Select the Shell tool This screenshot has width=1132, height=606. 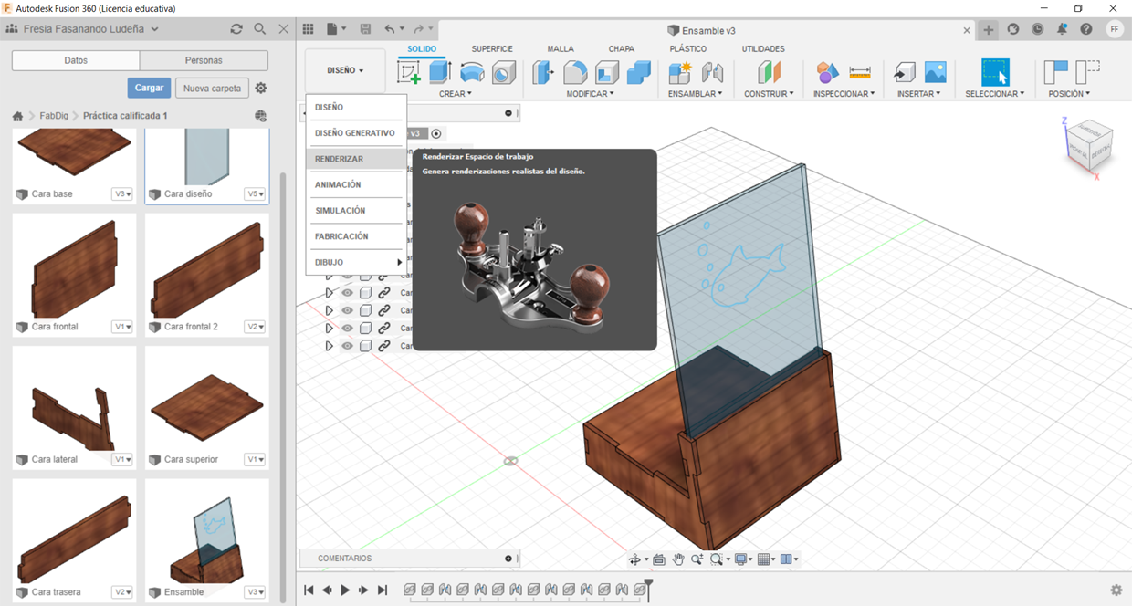pyautogui.click(x=607, y=72)
